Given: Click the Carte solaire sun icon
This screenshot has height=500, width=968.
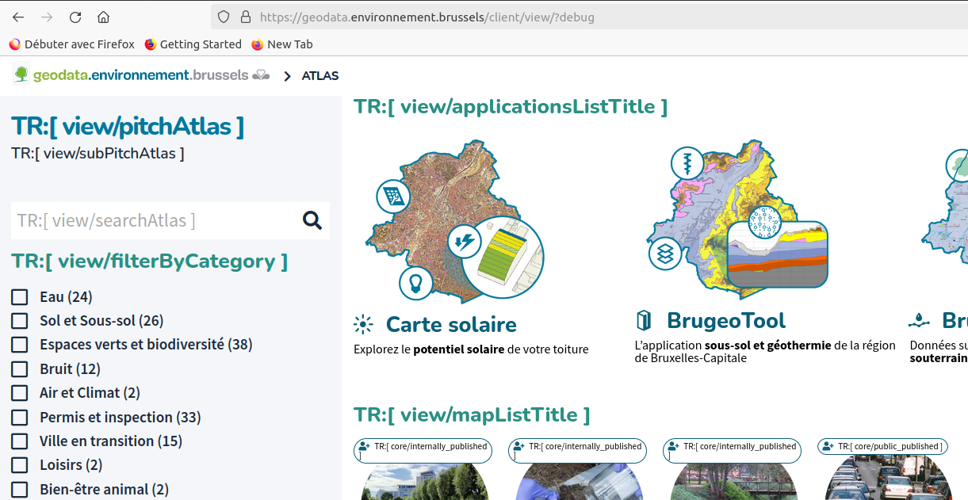Looking at the screenshot, I should click(x=363, y=324).
